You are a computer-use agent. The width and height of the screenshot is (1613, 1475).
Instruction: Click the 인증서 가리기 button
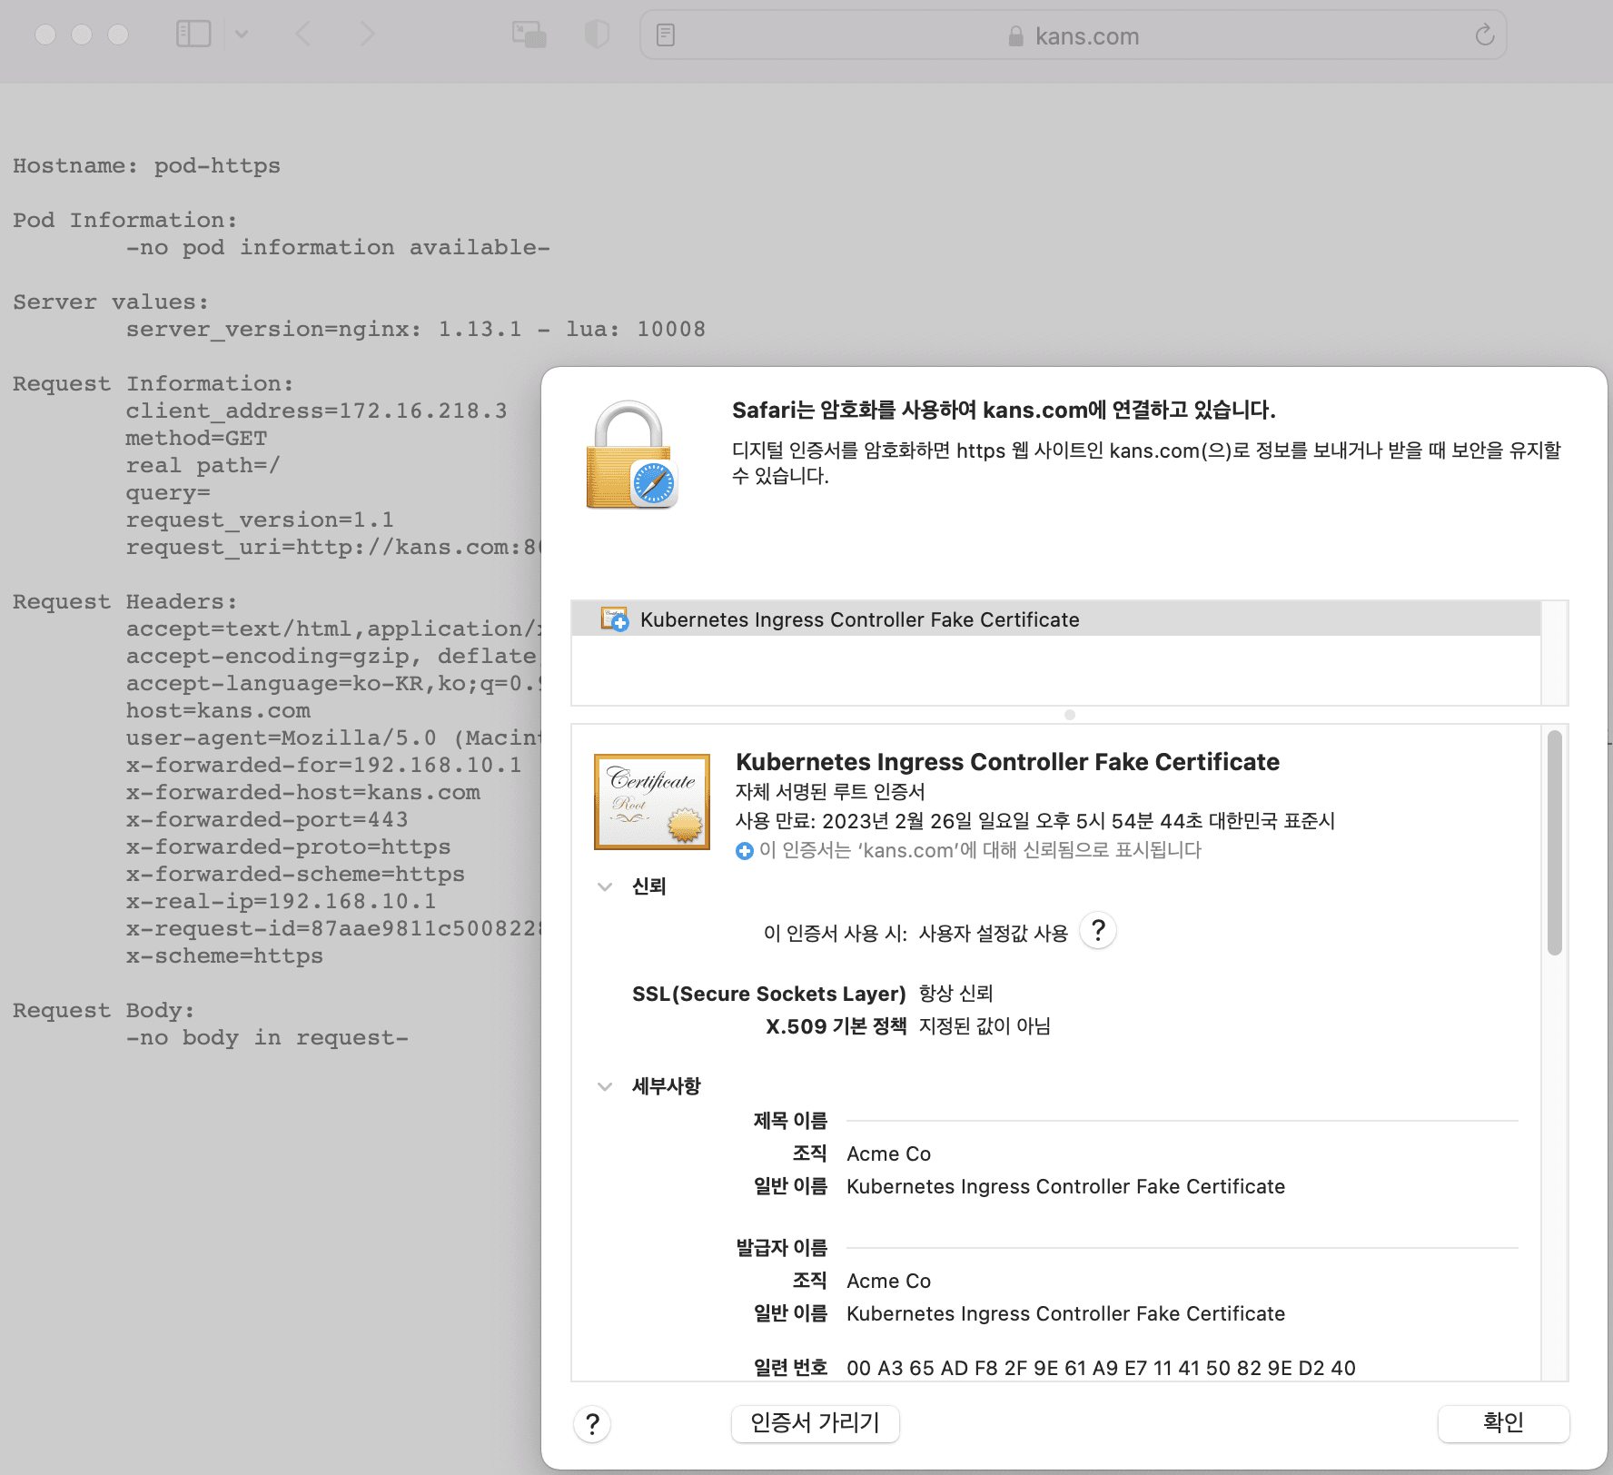pos(815,1422)
